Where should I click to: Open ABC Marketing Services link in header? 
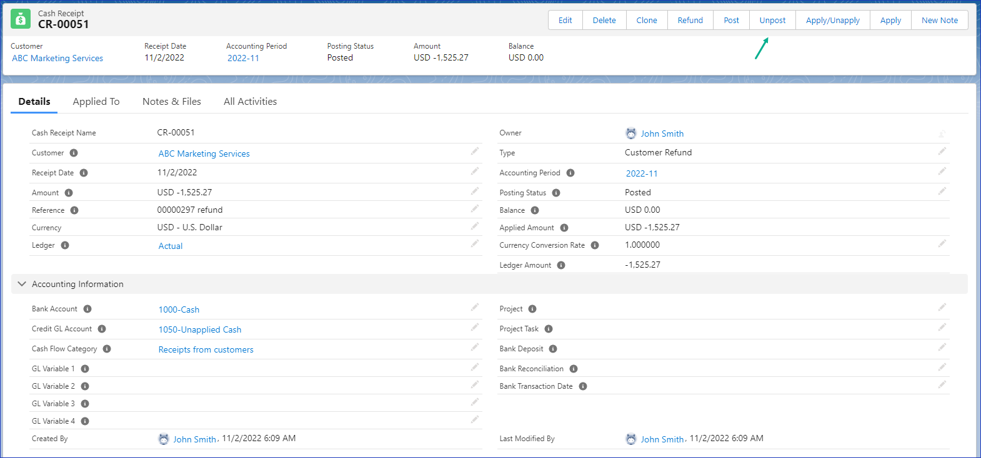tap(57, 58)
